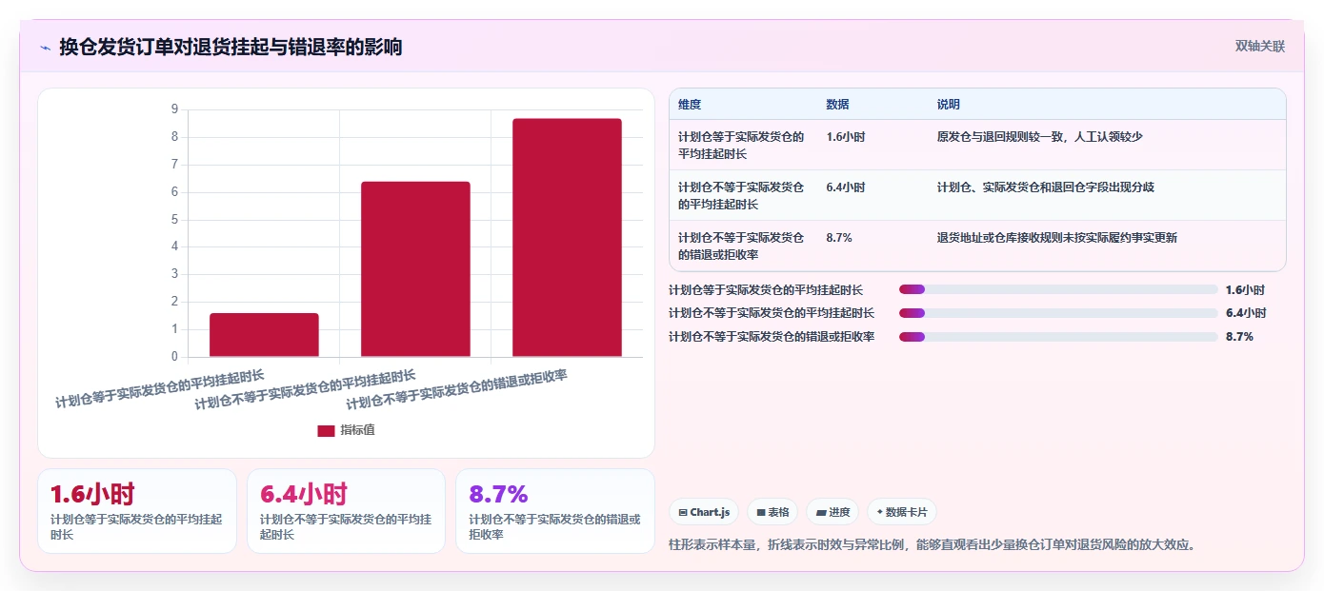Click the 指标值 legend label

coord(358,430)
